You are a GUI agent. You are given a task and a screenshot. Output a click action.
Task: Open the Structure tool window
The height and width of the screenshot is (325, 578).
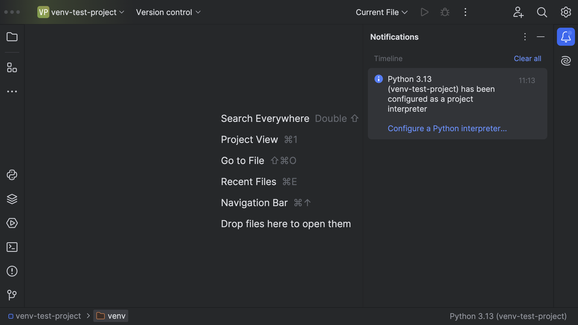point(12,67)
